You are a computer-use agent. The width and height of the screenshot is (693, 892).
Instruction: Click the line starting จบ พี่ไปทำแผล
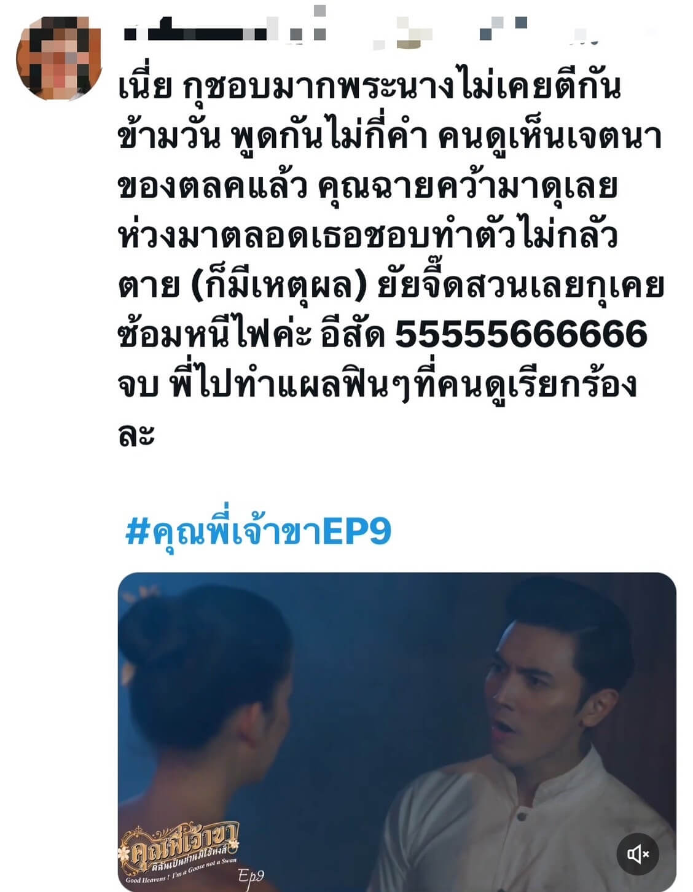pyautogui.click(x=377, y=385)
